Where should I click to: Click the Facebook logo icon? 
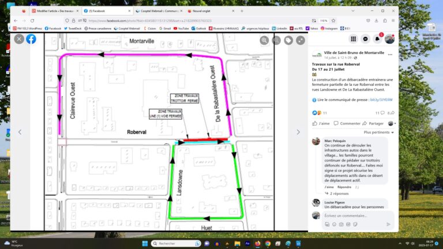(x=31, y=39)
